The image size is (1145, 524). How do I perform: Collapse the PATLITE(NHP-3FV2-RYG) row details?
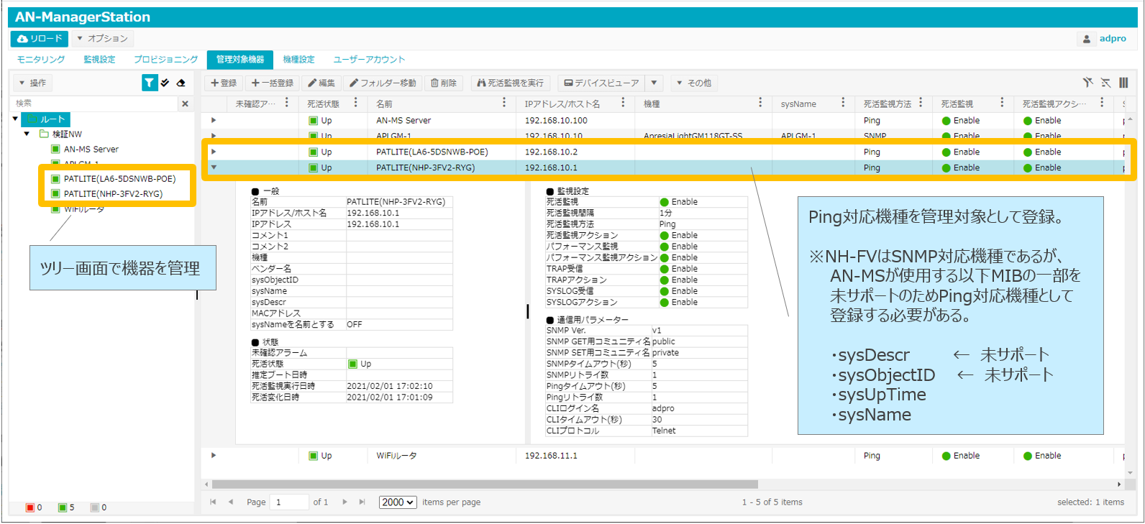click(x=214, y=168)
